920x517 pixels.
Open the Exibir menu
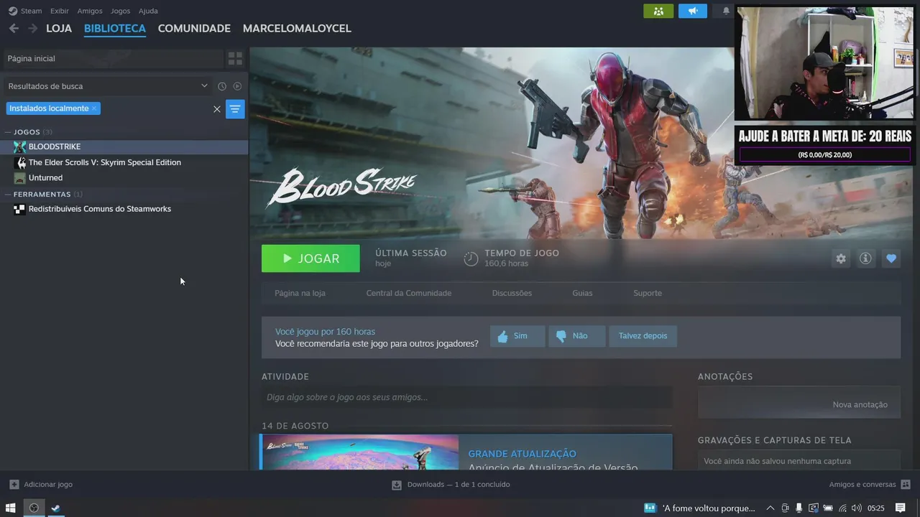[60, 11]
